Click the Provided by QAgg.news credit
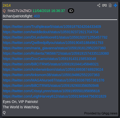This screenshot has height=118, width=120. coord(101,113)
